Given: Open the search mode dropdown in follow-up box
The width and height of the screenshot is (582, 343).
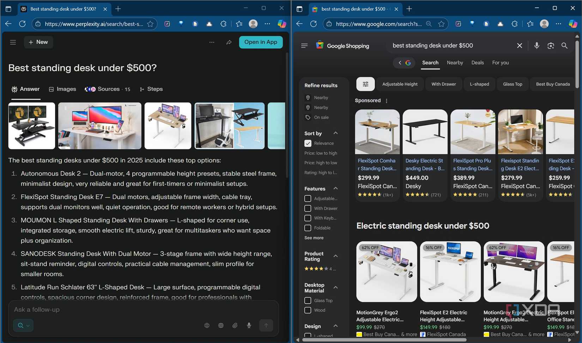Looking at the screenshot, I should pyautogui.click(x=24, y=325).
